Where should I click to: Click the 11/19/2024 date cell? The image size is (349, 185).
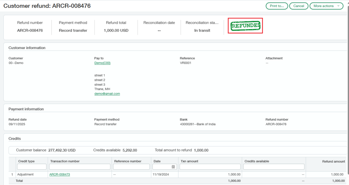coord(161,174)
